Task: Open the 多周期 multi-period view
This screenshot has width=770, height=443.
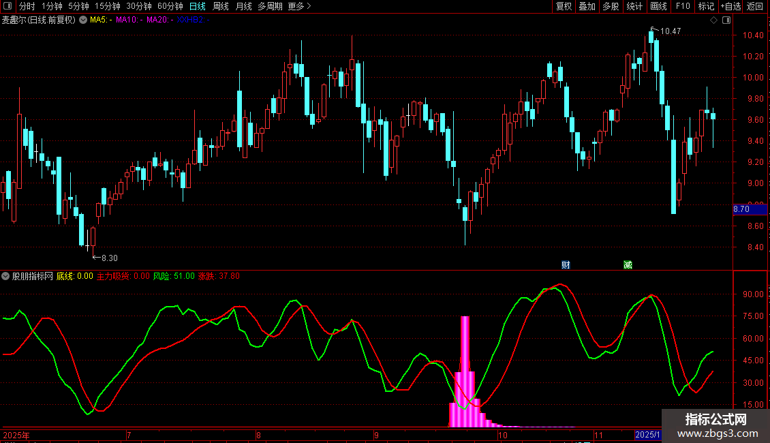Action: (270, 6)
